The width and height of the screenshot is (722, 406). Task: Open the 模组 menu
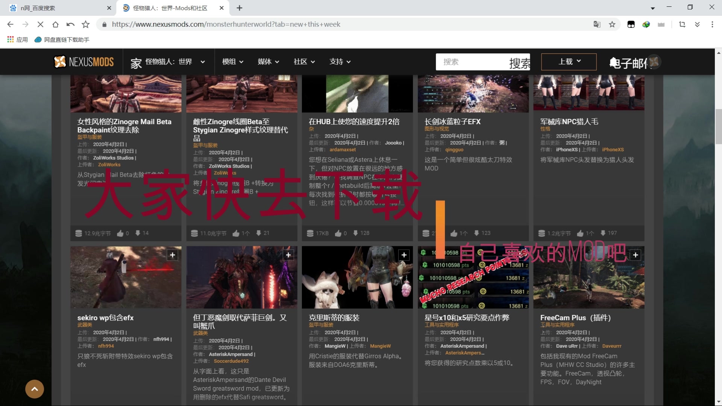pos(233,62)
